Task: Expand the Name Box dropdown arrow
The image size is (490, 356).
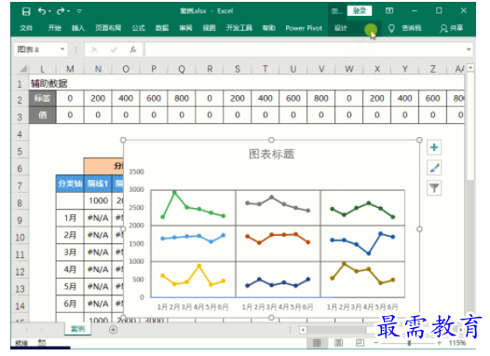Action: tap(62, 49)
